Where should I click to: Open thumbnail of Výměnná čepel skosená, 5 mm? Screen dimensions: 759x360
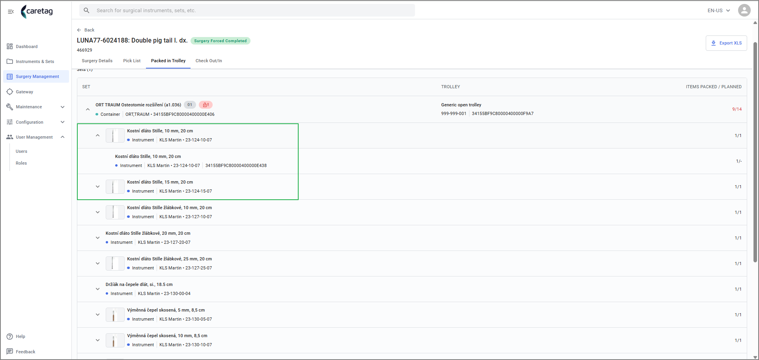point(115,315)
